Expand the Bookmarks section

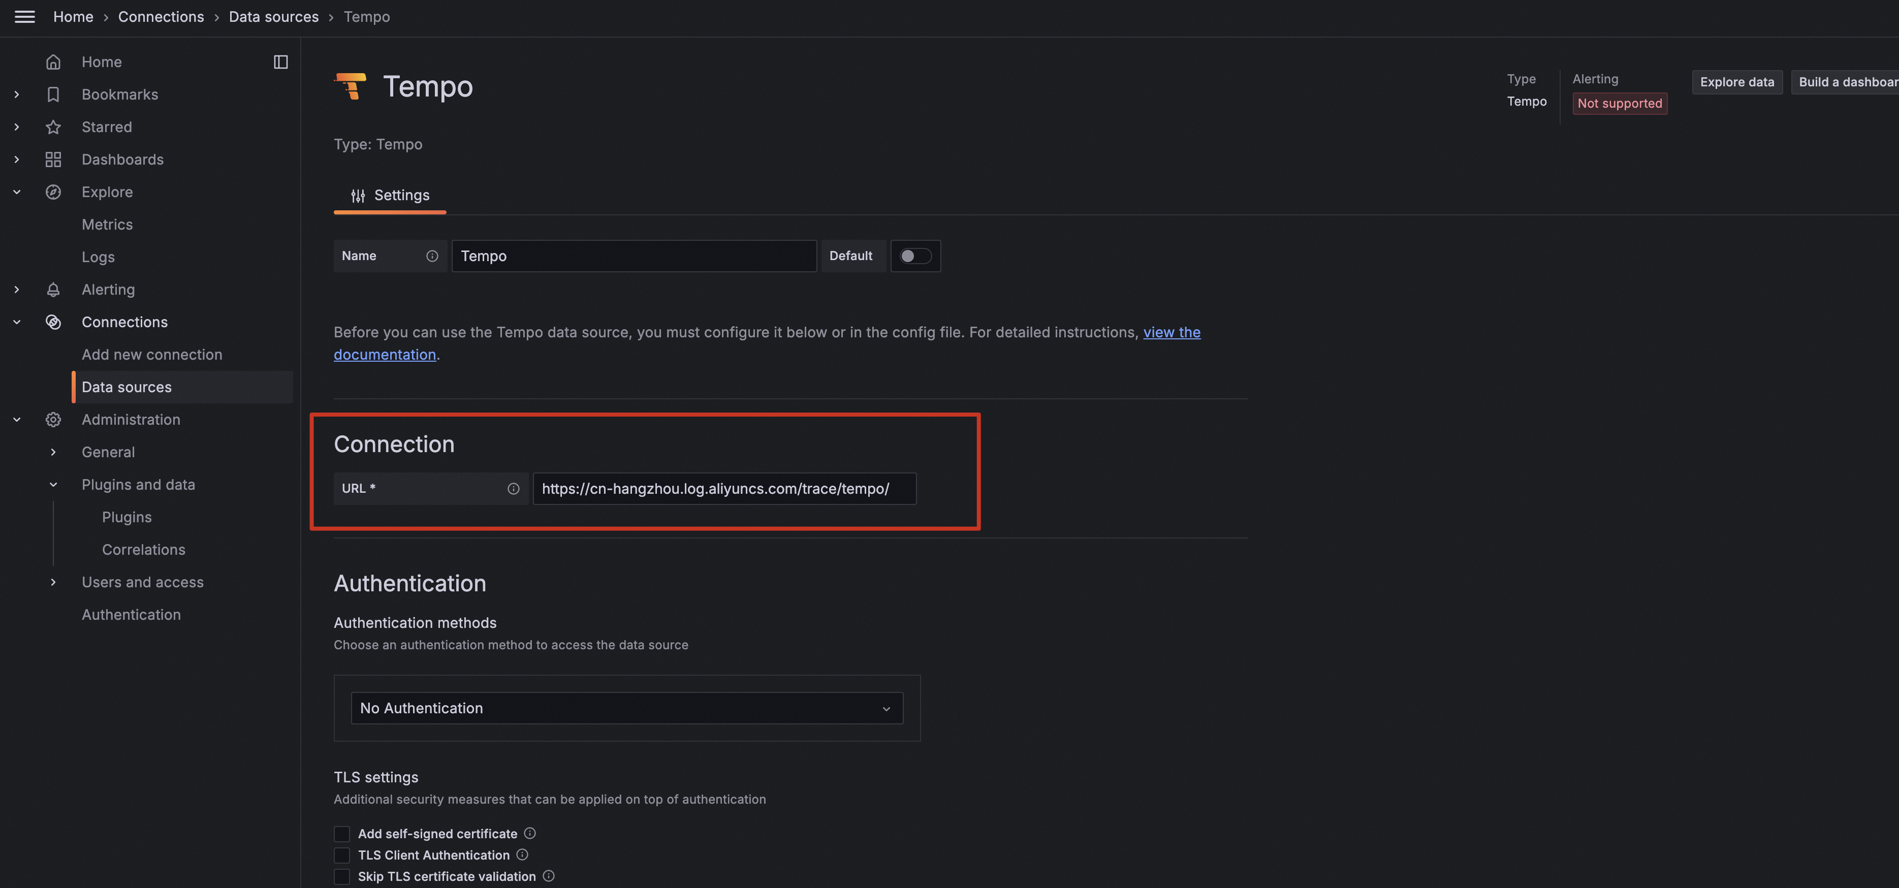(17, 94)
